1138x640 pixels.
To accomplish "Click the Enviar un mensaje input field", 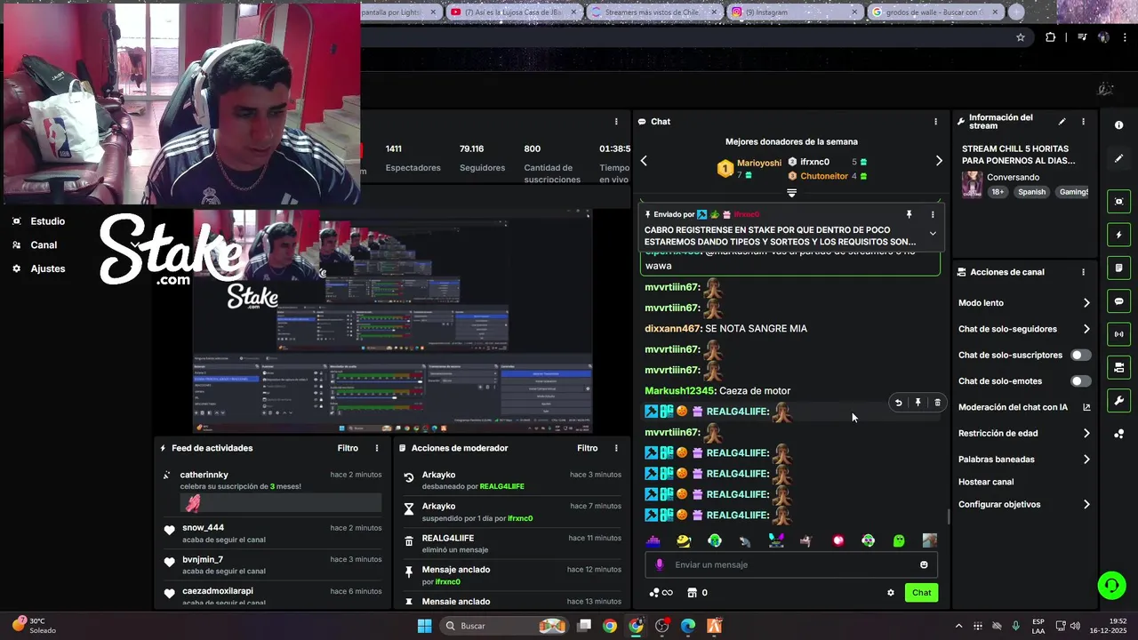I will click(x=790, y=564).
